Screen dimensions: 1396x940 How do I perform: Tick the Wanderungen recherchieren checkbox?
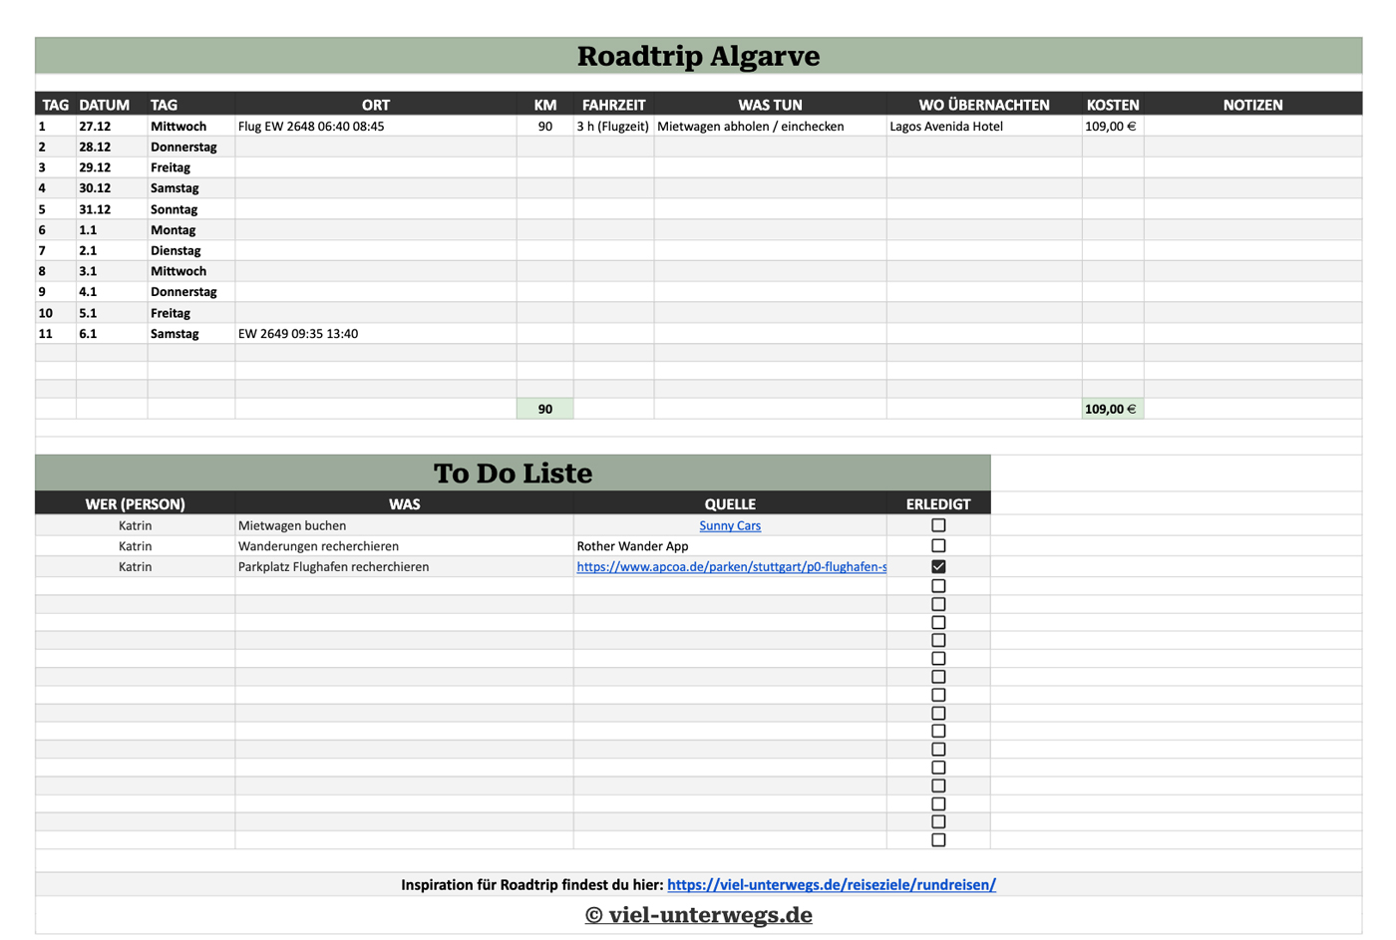pyautogui.click(x=938, y=546)
